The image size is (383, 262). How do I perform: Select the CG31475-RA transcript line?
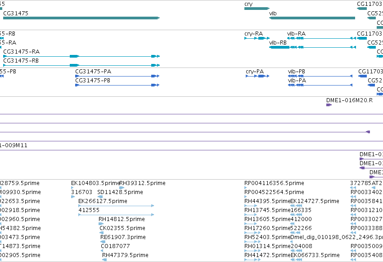click(x=81, y=56)
